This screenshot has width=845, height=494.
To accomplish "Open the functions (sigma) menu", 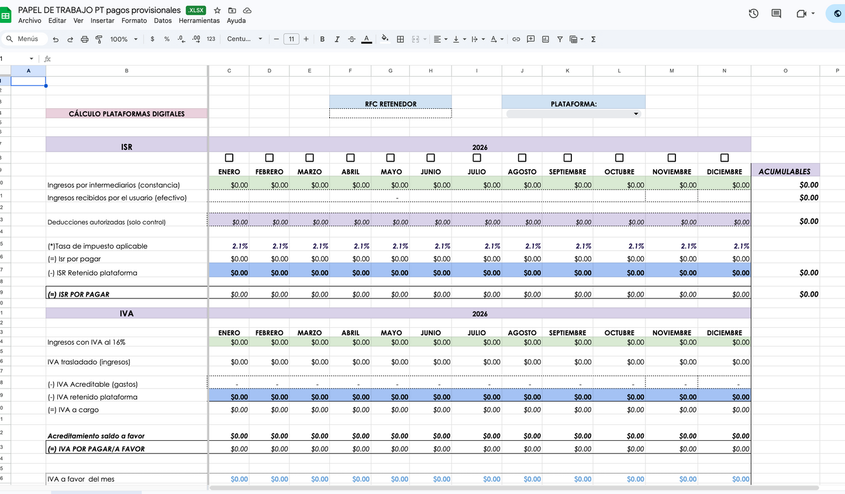I will [593, 39].
